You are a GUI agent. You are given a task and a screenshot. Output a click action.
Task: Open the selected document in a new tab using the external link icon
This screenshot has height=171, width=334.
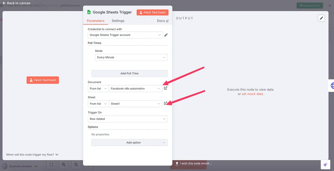pyautogui.click(x=165, y=88)
